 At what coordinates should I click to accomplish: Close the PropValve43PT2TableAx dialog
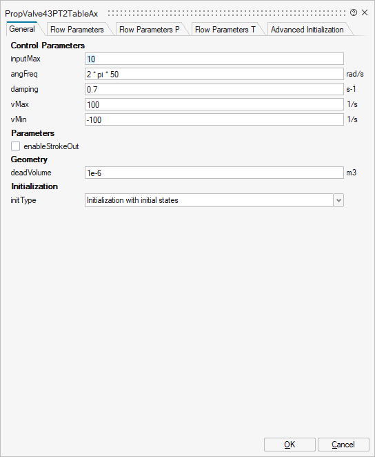[365, 12]
